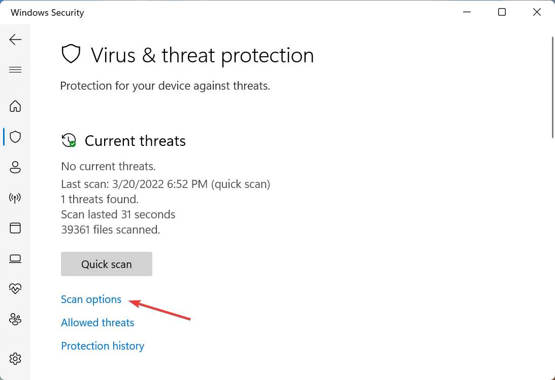The image size is (555, 380).
Task: Select App & browser control icon
Action: coord(15,228)
